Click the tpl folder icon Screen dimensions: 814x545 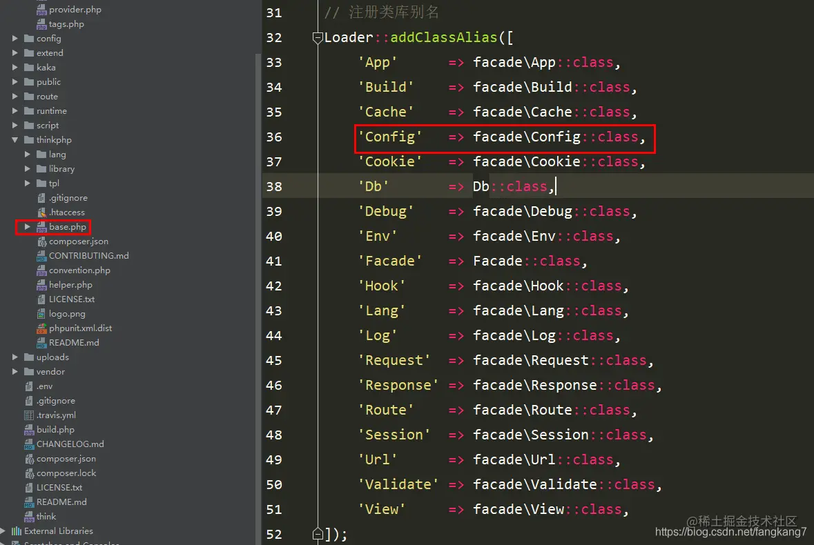41,184
